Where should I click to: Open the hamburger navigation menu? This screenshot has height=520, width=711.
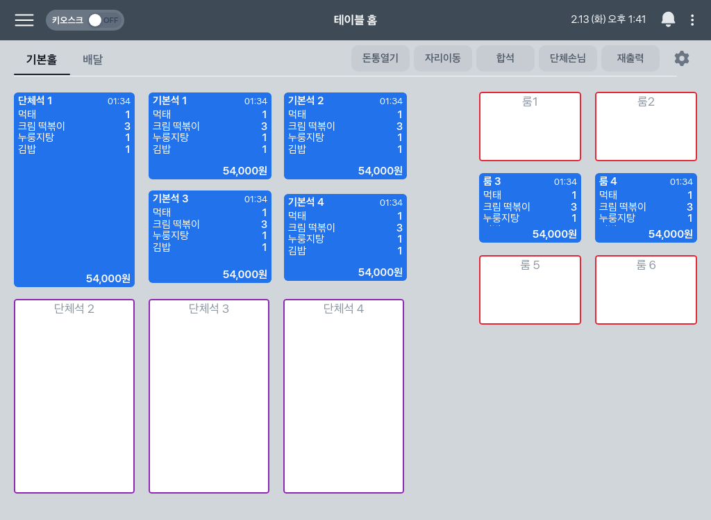(24, 20)
